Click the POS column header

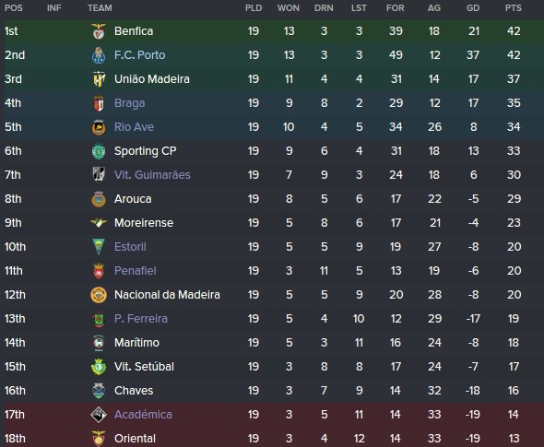(14, 8)
